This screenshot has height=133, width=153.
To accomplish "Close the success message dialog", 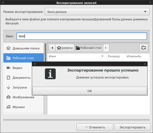I will tap(145, 64).
